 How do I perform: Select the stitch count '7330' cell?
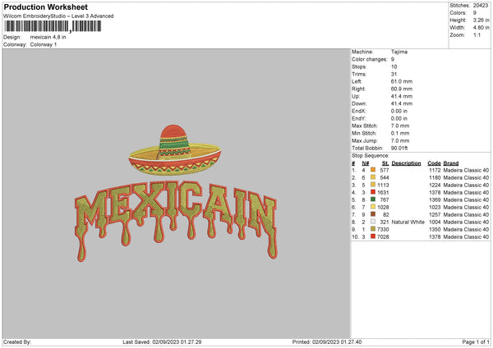[383, 229]
